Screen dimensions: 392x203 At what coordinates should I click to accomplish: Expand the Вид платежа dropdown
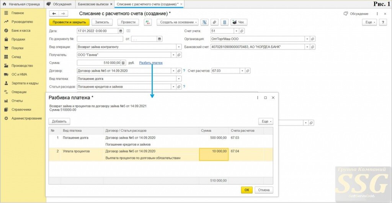pyautogui.click(x=179, y=79)
